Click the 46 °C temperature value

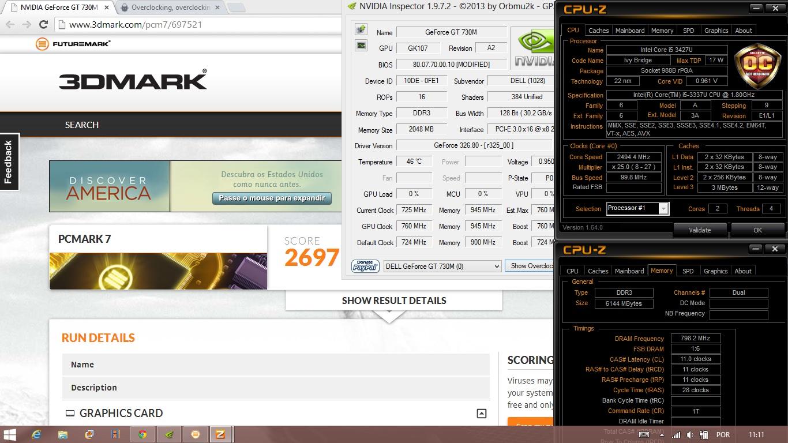pos(414,162)
